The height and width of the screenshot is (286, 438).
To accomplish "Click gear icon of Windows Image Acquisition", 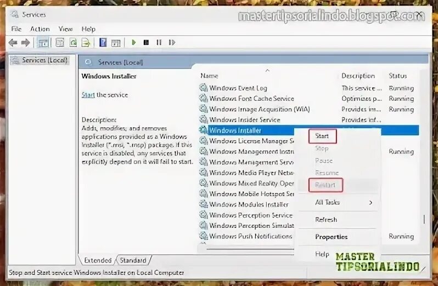I will tap(203, 109).
